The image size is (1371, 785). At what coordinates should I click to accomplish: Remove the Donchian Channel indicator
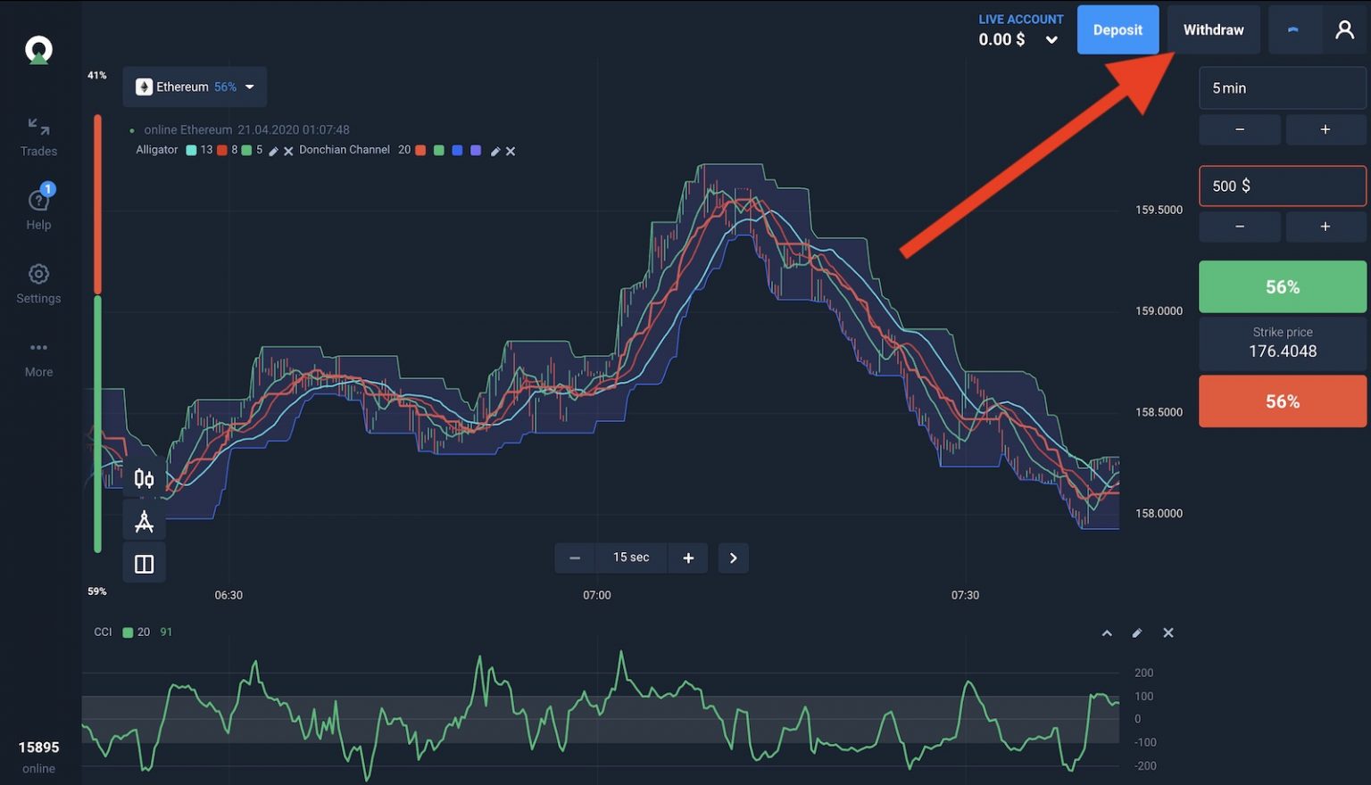pyautogui.click(x=510, y=151)
